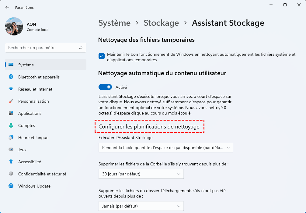Click the Heure et langue clock icon

[11, 138]
